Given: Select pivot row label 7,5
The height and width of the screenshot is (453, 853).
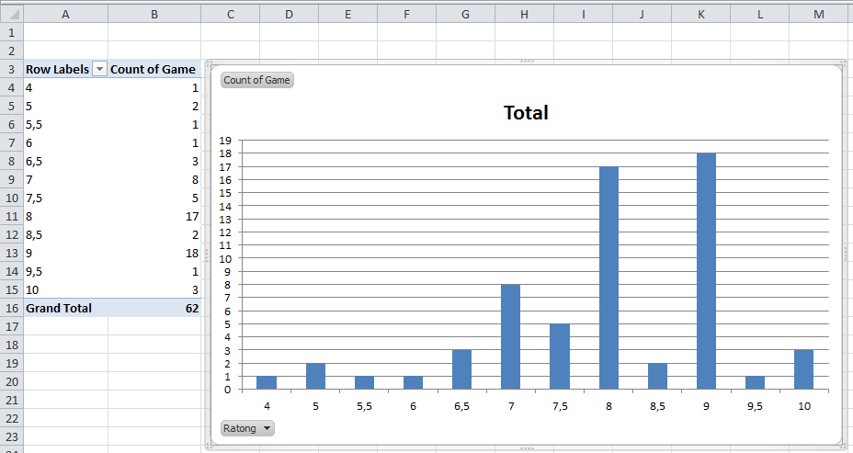Looking at the screenshot, I should pyautogui.click(x=66, y=198).
